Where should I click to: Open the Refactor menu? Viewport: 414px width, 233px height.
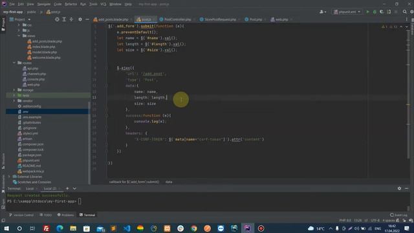(x=71, y=5)
